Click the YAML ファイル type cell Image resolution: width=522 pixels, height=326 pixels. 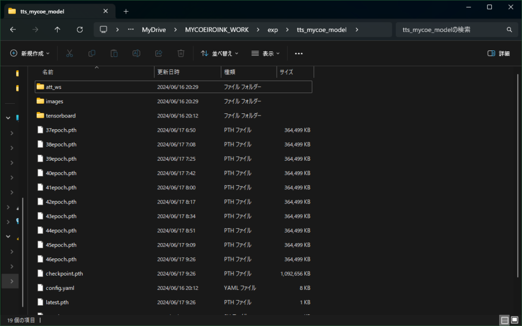click(x=240, y=288)
